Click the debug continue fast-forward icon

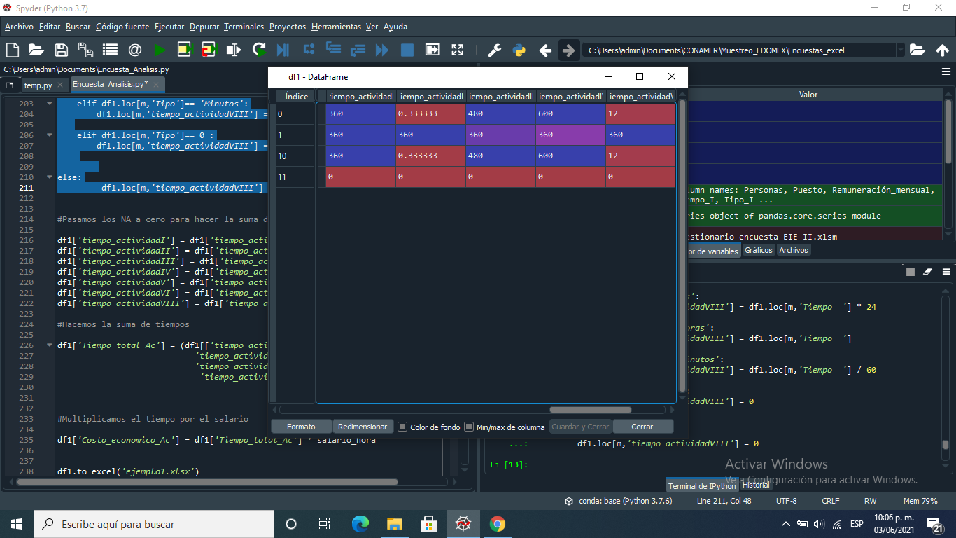point(382,50)
